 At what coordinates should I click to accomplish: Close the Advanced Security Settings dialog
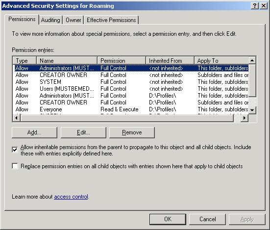click(264, 6)
